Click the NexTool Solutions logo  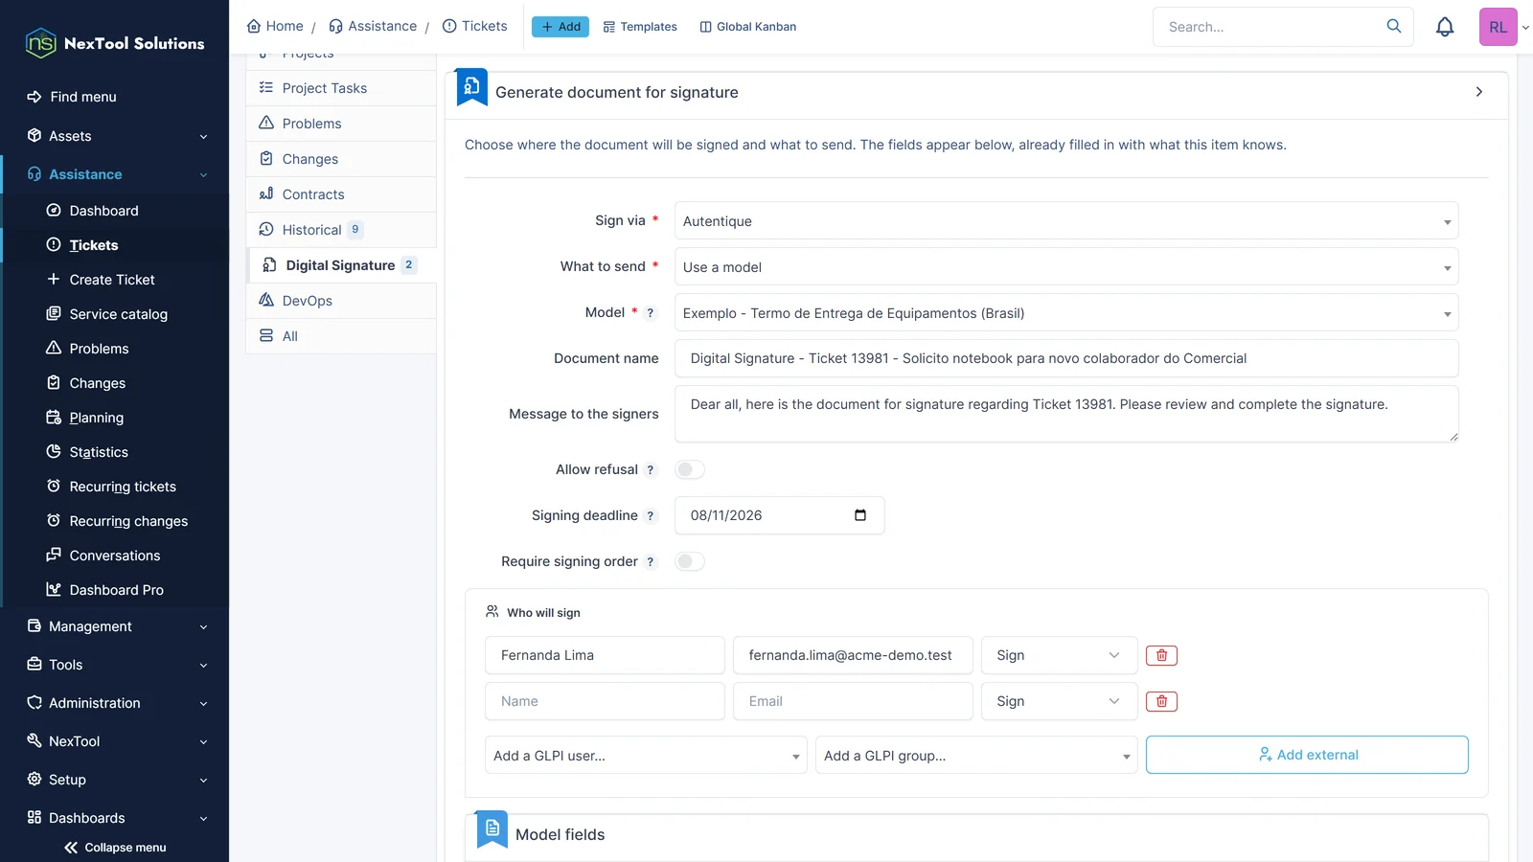pyautogui.click(x=115, y=43)
